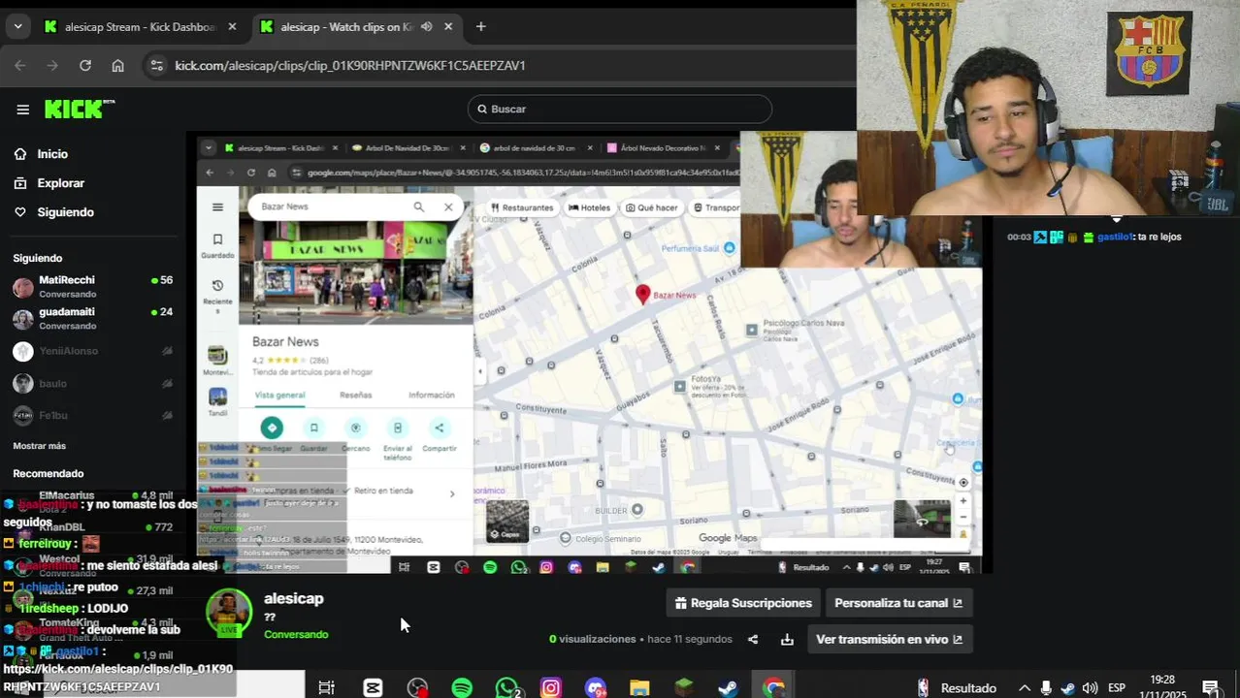The image size is (1240, 698).
Task: Open alesicap LIVE avatar
Action: pos(229,614)
